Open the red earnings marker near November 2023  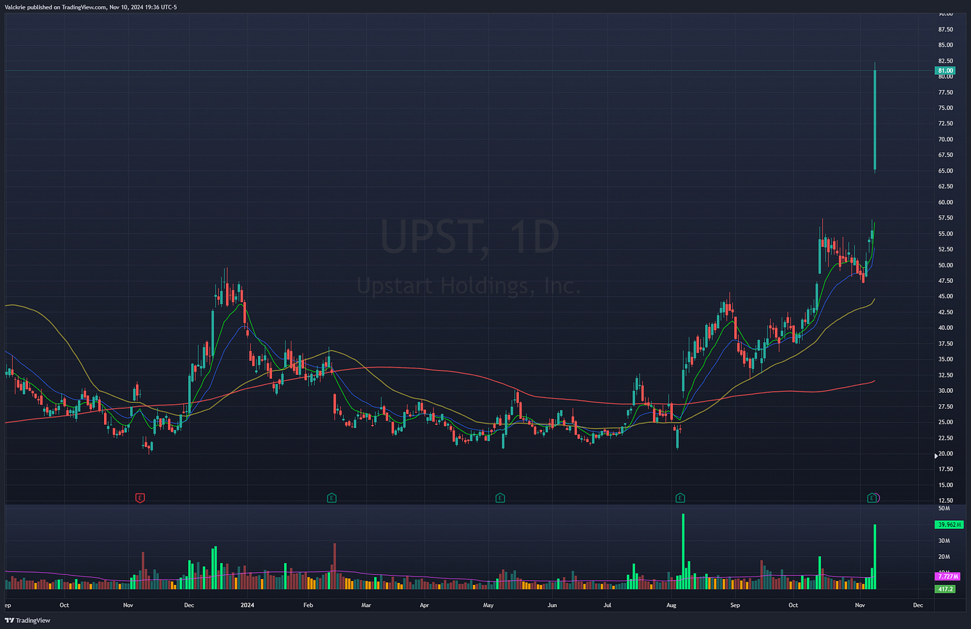pyautogui.click(x=140, y=498)
